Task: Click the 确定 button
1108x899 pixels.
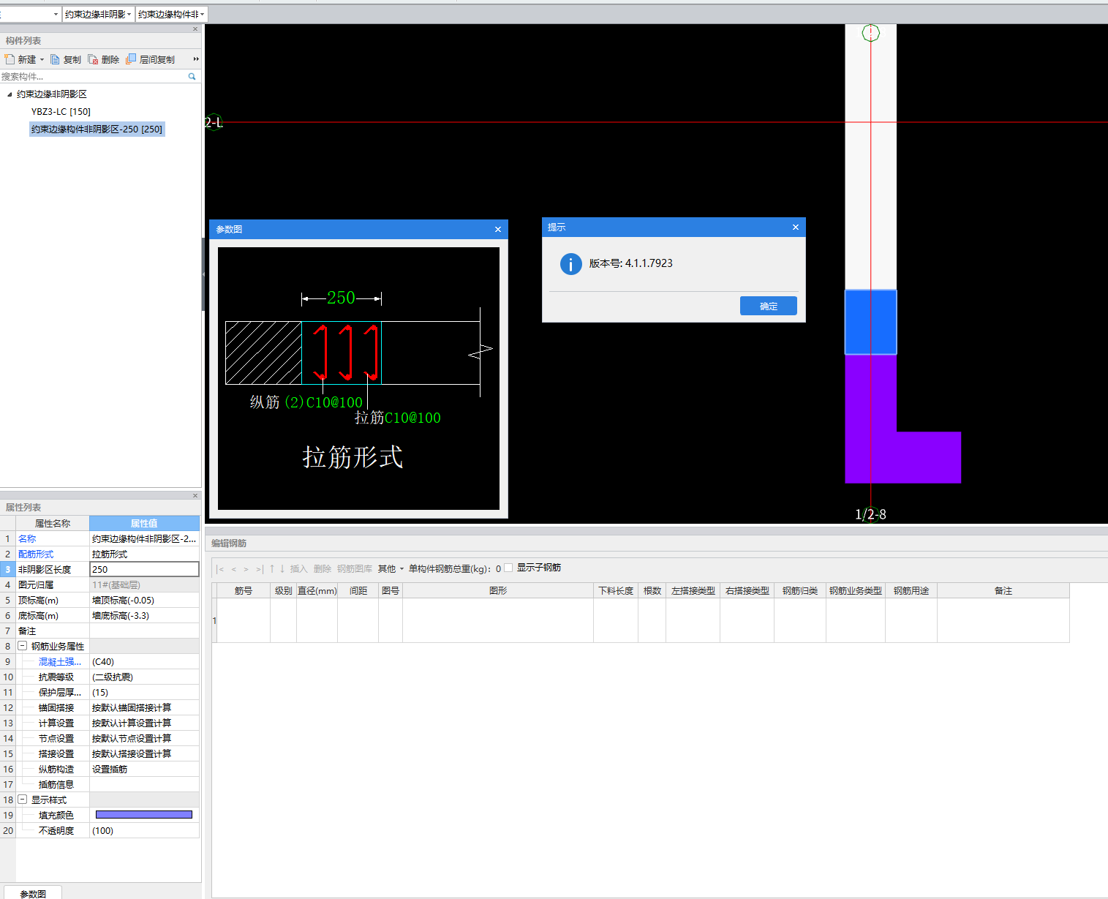Action: click(x=769, y=306)
